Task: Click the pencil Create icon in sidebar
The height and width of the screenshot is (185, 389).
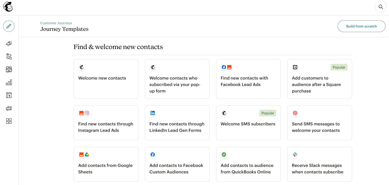Action: pos(9,26)
